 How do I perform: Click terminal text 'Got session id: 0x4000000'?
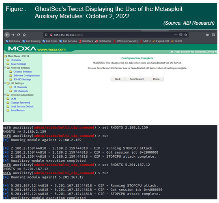(136, 190)
